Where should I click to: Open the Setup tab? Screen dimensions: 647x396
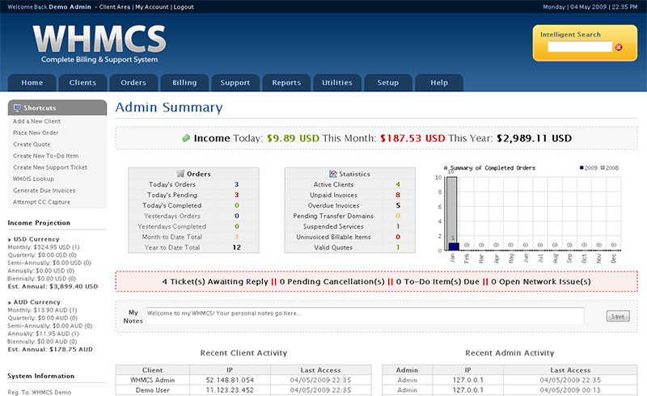(x=388, y=82)
